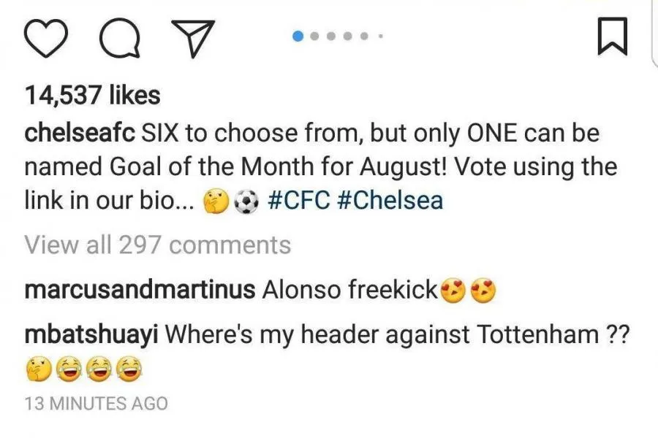The width and height of the screenshot is (658, 438).
Task: Open comments via speech bubble icon
Action: click(x=120, y=38)
